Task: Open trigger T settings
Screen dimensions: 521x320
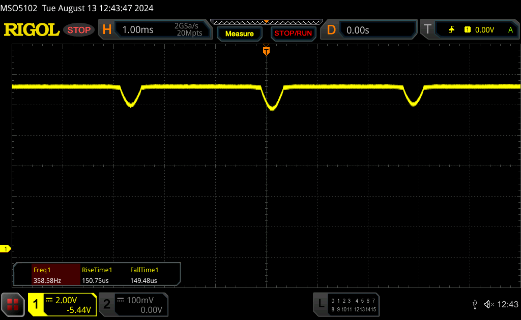Action: point(427,29)
